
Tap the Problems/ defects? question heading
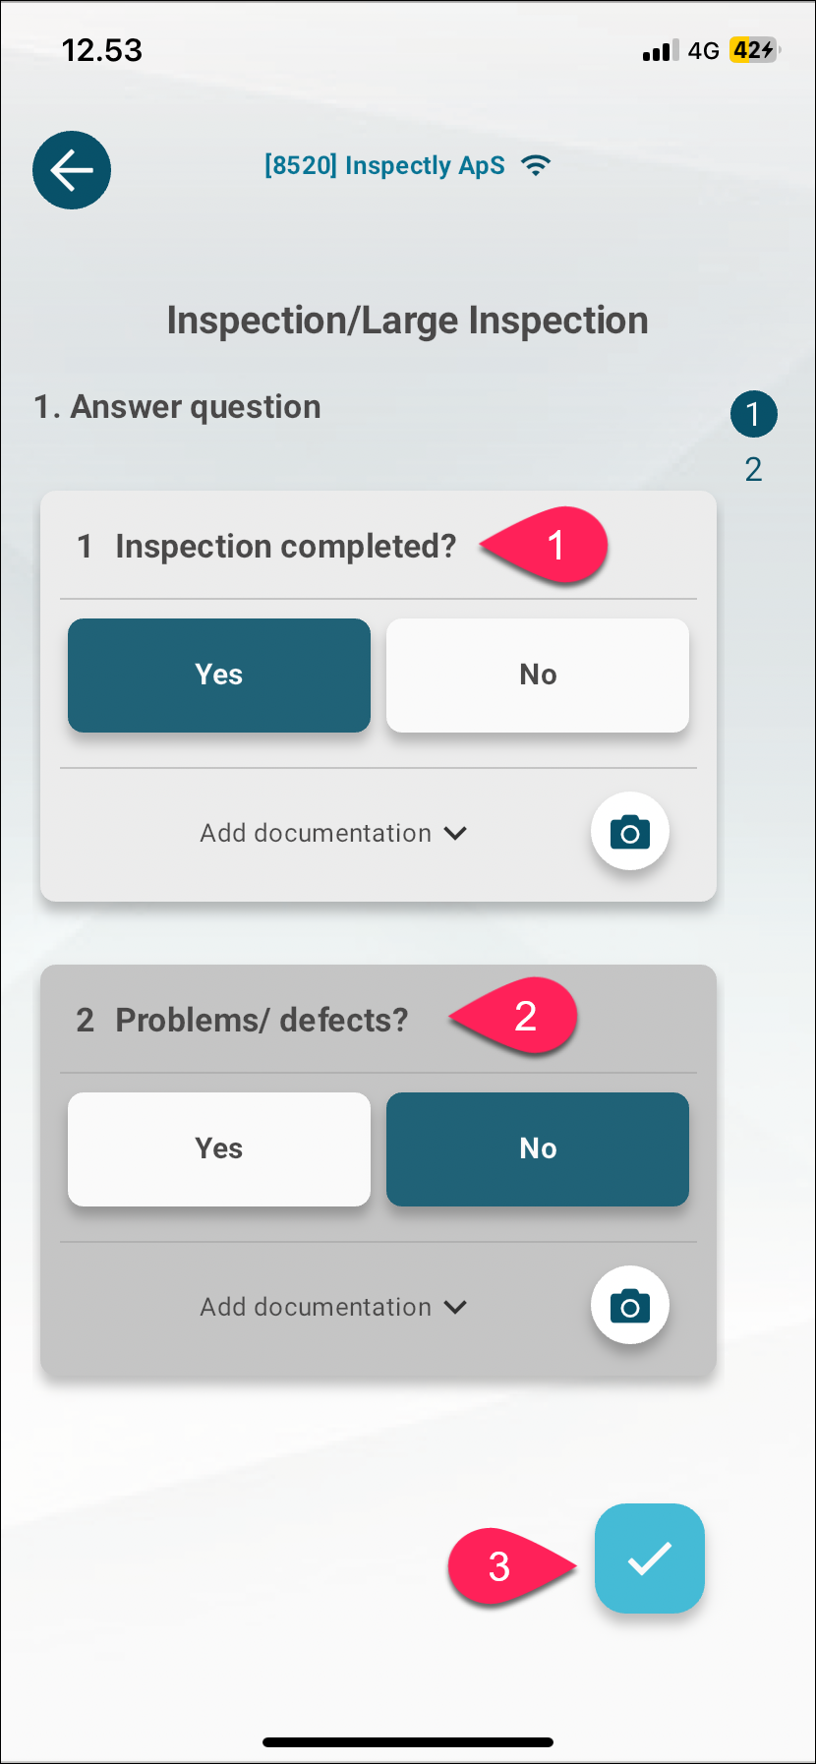tap(262, 1020)
